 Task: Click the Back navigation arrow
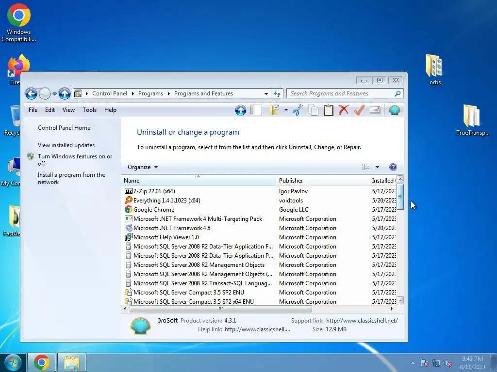(31, 93)
